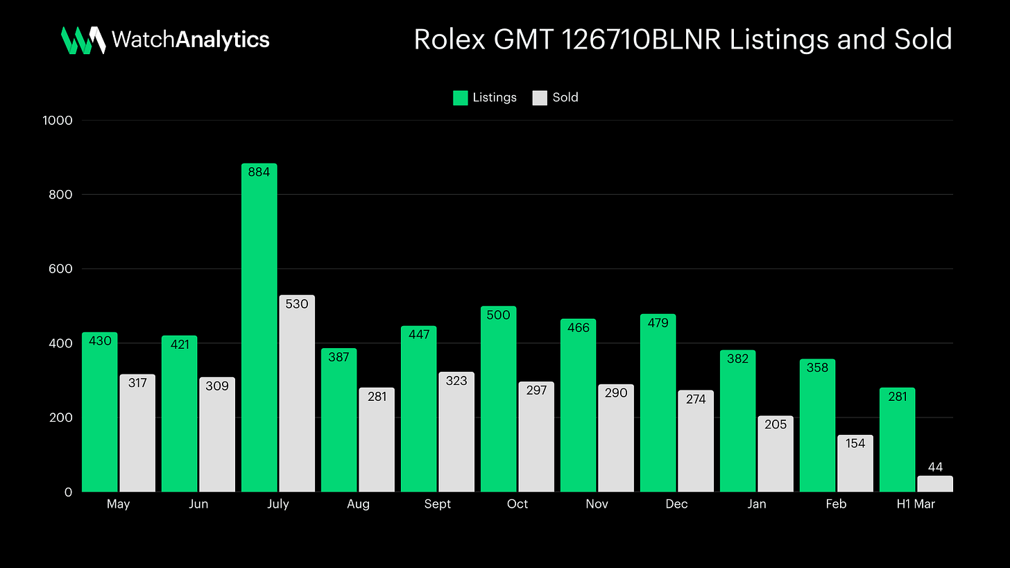Click the Sept sold bar labeled 323

point(456,431)
